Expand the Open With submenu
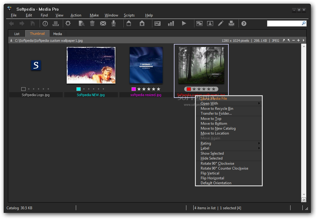 [x=229, y=103]
